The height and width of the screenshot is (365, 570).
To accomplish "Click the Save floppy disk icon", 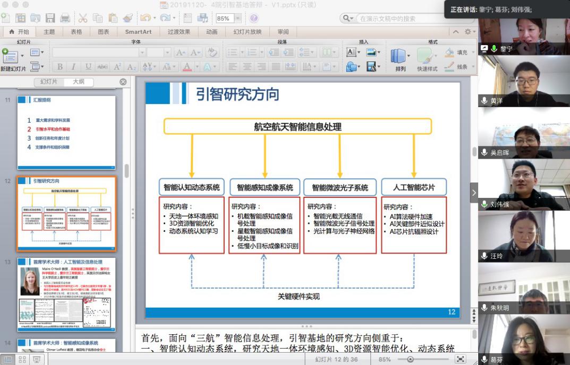I will (50, 19).
